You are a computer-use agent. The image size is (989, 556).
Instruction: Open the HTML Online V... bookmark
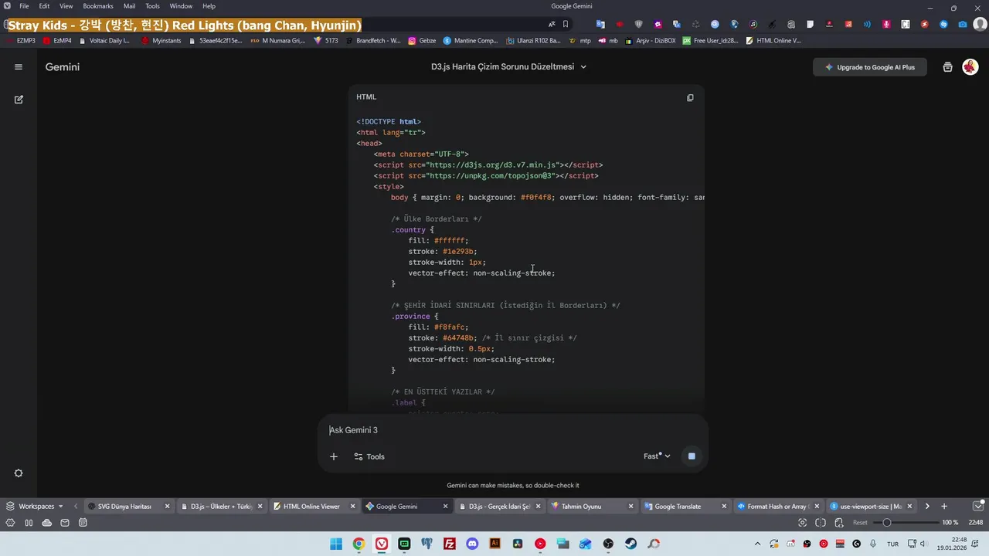click(773, 41)
